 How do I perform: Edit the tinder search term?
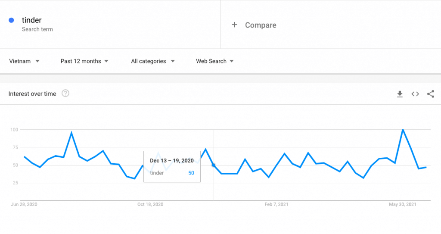coord(31,20)
